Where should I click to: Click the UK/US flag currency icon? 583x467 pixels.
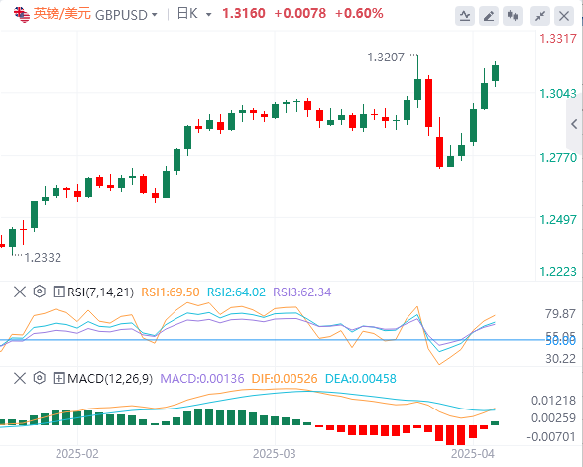tap(22, 15)
